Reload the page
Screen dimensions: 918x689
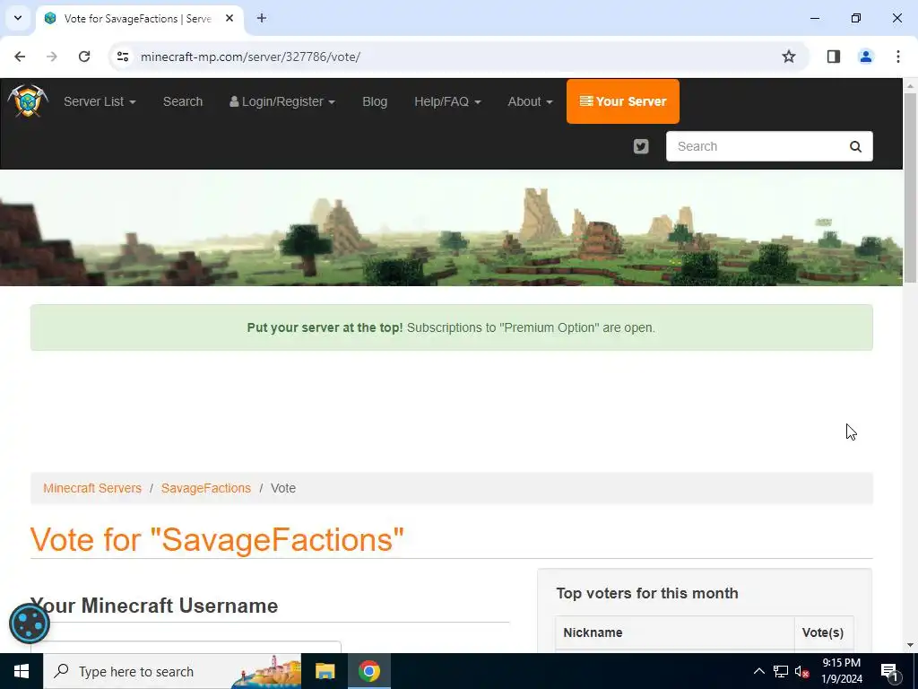click(84, 57)
